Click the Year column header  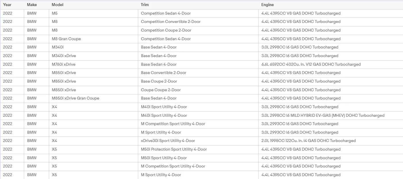click(x=12, y=5)
